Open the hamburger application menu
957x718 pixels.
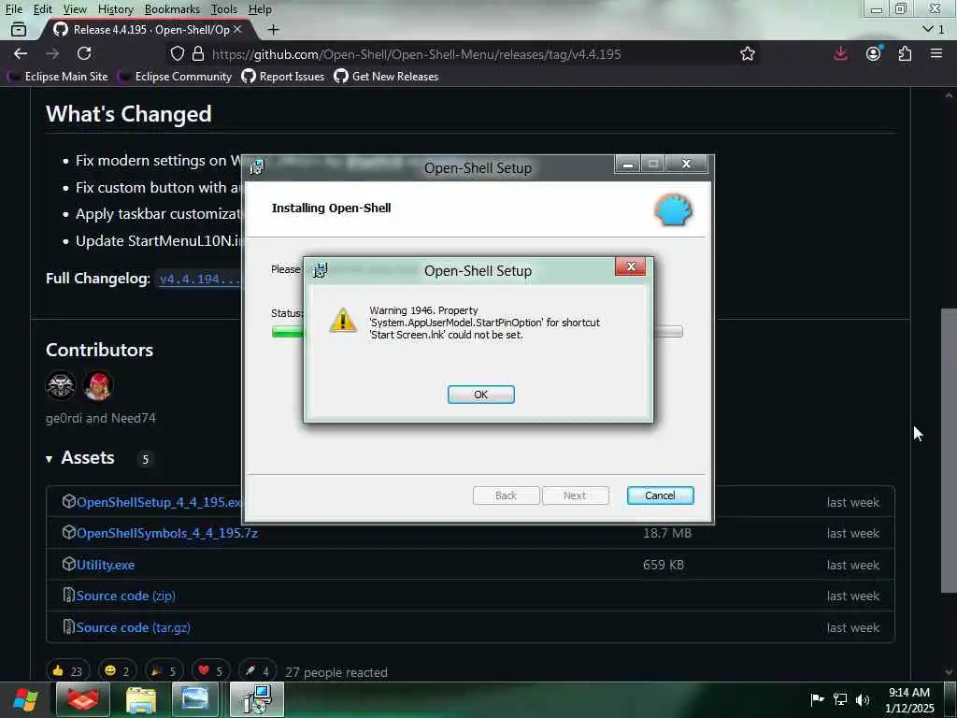coord(936,53)
